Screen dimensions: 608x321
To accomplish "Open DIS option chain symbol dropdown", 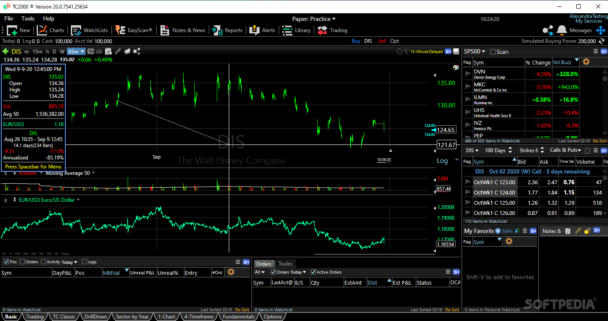I will [473, 150].
